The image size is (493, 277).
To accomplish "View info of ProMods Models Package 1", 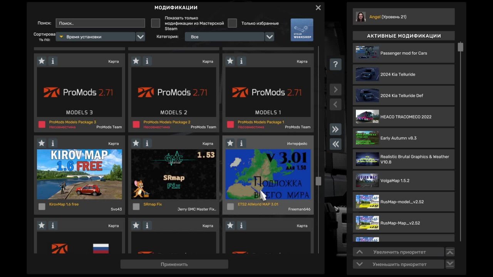I will pyautogui.click(x=241, y=61).
